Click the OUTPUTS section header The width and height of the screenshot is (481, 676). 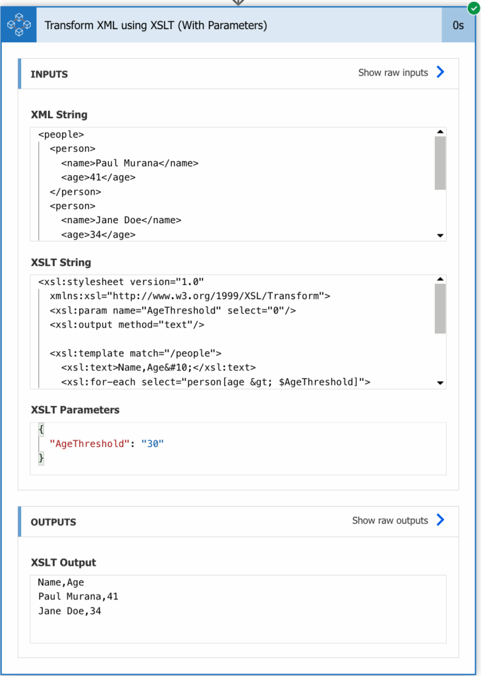pyautogui.click(x=239, y=522)
